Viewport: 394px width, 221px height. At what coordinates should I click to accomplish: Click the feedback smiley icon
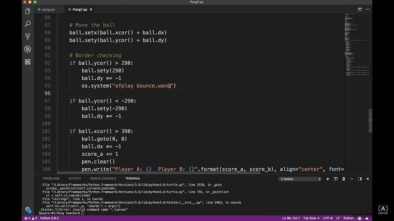pyautogui.click(x=360, y=218)
